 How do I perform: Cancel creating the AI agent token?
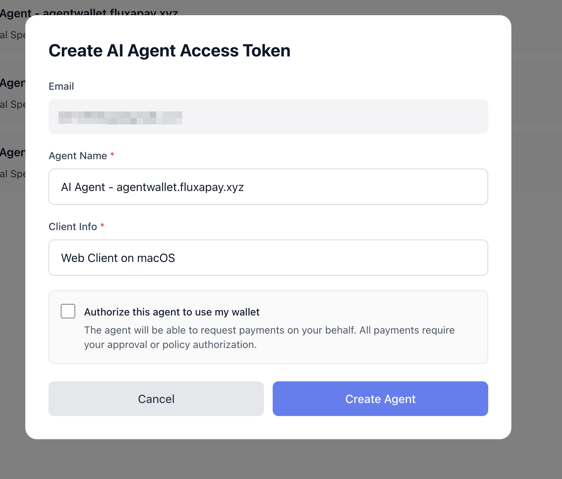[x=156, y=399]
